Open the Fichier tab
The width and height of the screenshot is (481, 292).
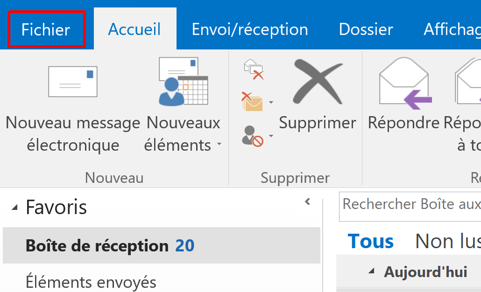point(46,29)
